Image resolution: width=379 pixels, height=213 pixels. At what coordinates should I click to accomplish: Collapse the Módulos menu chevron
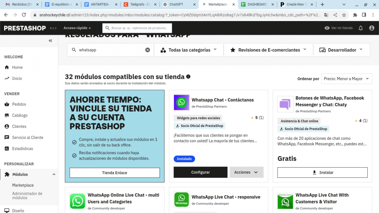click(54, 174)
